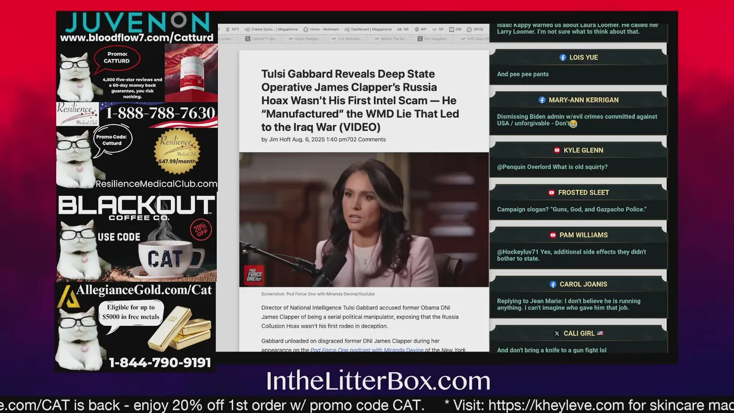
Task: Click the 1-844-790-9191 phone number
Action: (x=159, y=363)
